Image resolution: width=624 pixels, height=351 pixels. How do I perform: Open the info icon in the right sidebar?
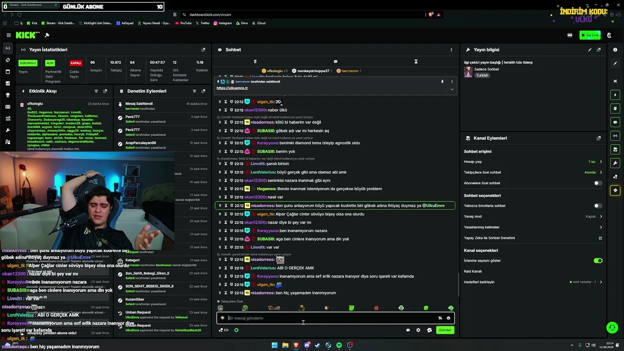615,50
